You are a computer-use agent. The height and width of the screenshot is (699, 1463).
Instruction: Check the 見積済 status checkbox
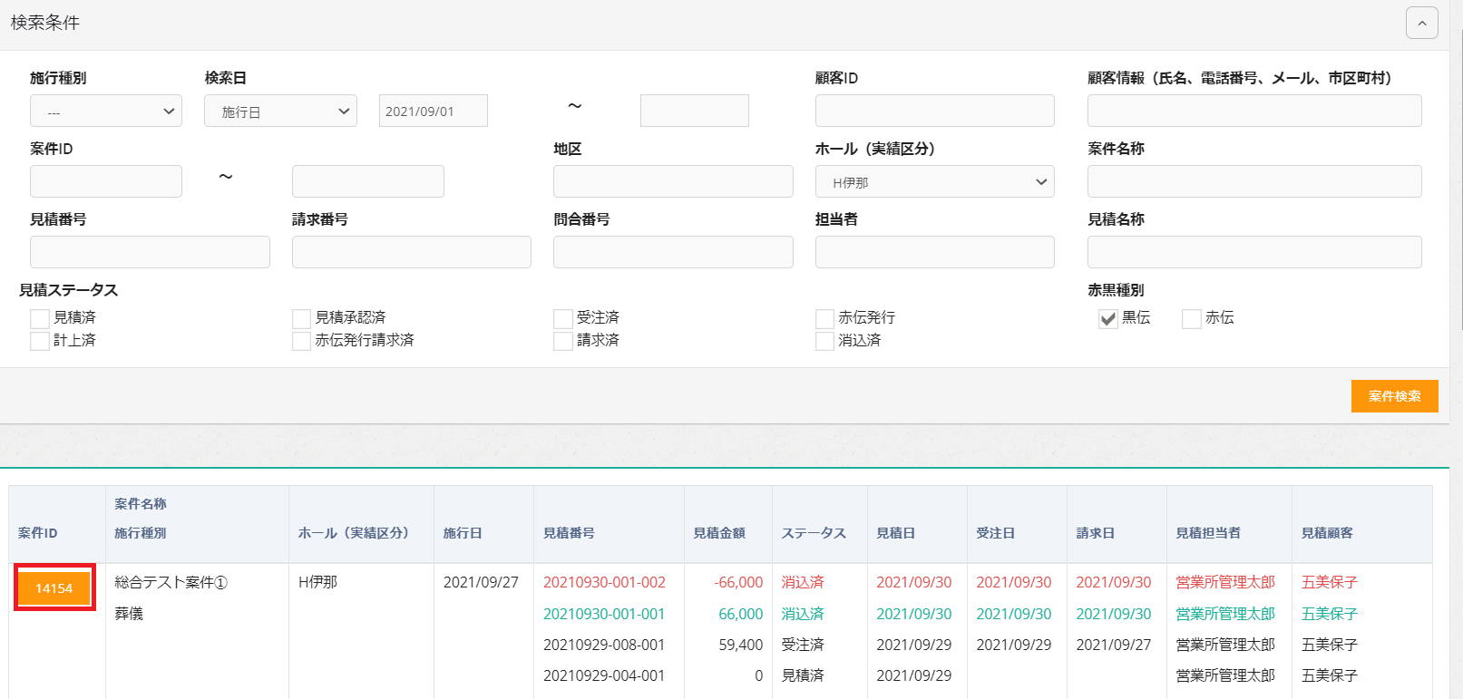tap(40, 318)
